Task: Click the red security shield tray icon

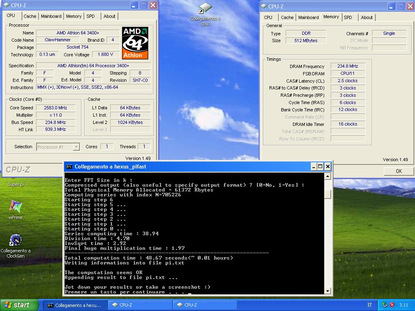Action: (x=392, y=305)
